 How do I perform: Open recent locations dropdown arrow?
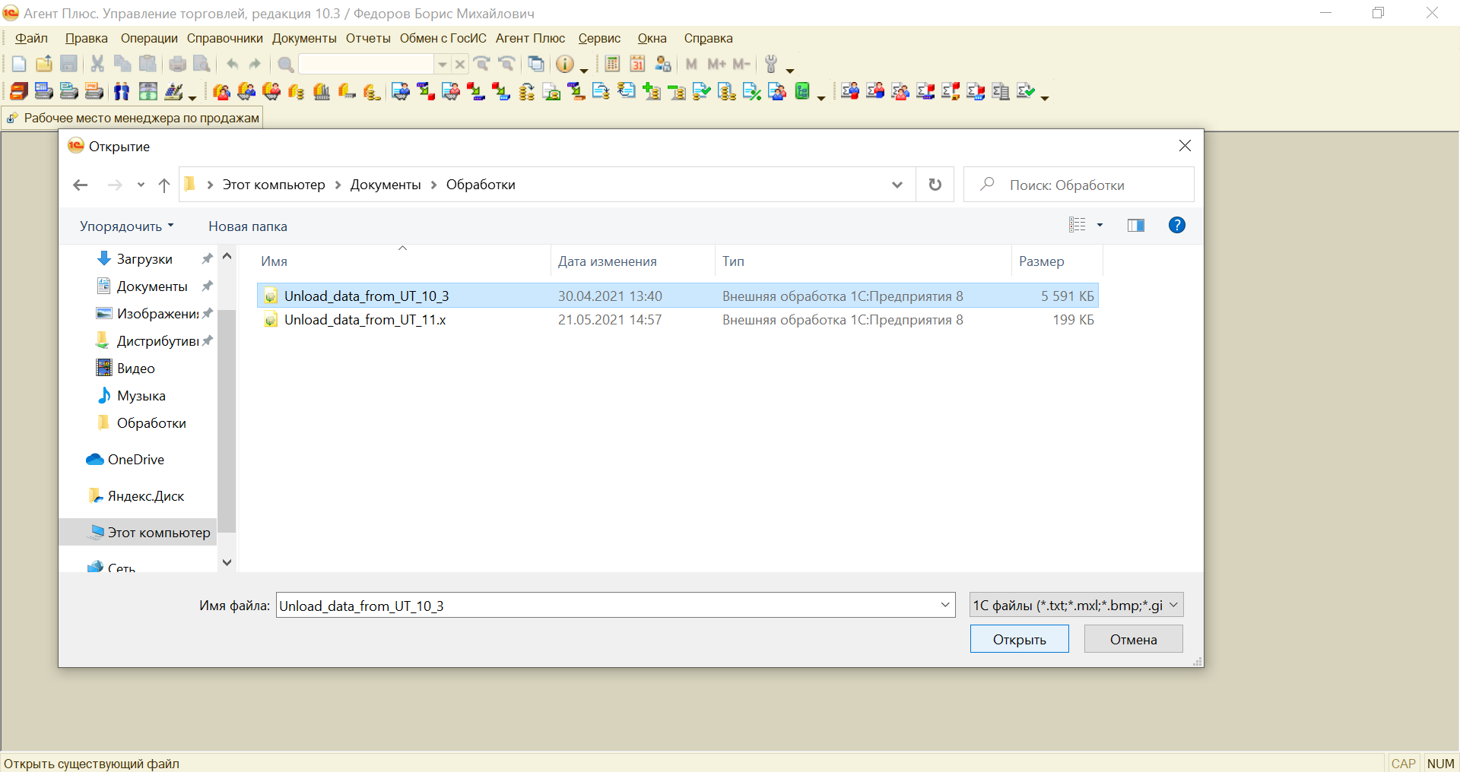coord(141,185)
